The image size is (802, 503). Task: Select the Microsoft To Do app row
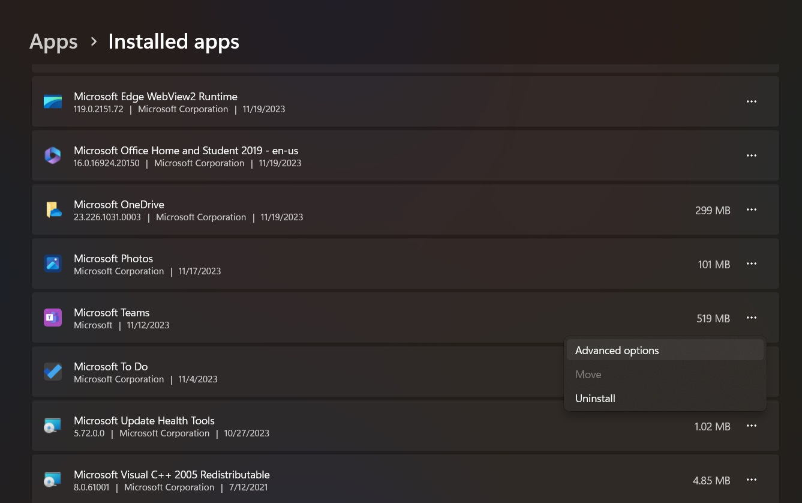tap(240, 372)
